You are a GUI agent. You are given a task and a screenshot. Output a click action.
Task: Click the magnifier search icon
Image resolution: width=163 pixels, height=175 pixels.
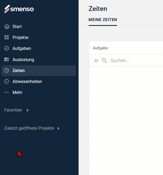pos(104,61)
